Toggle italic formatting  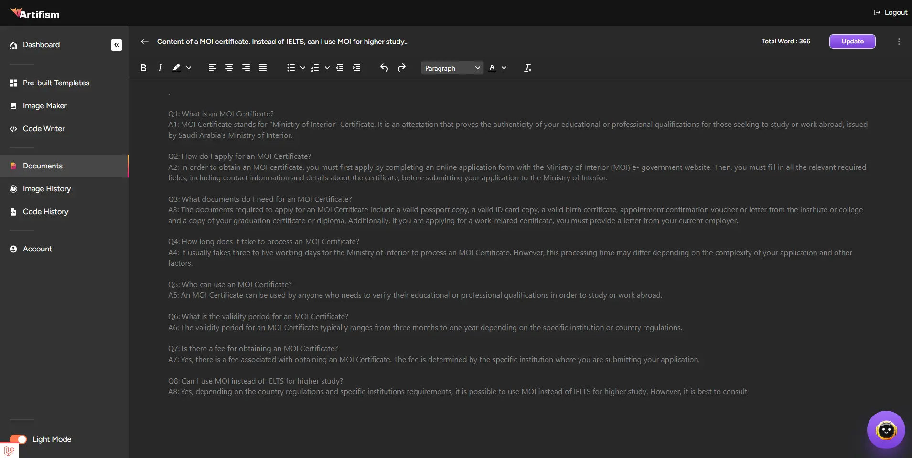160,68
